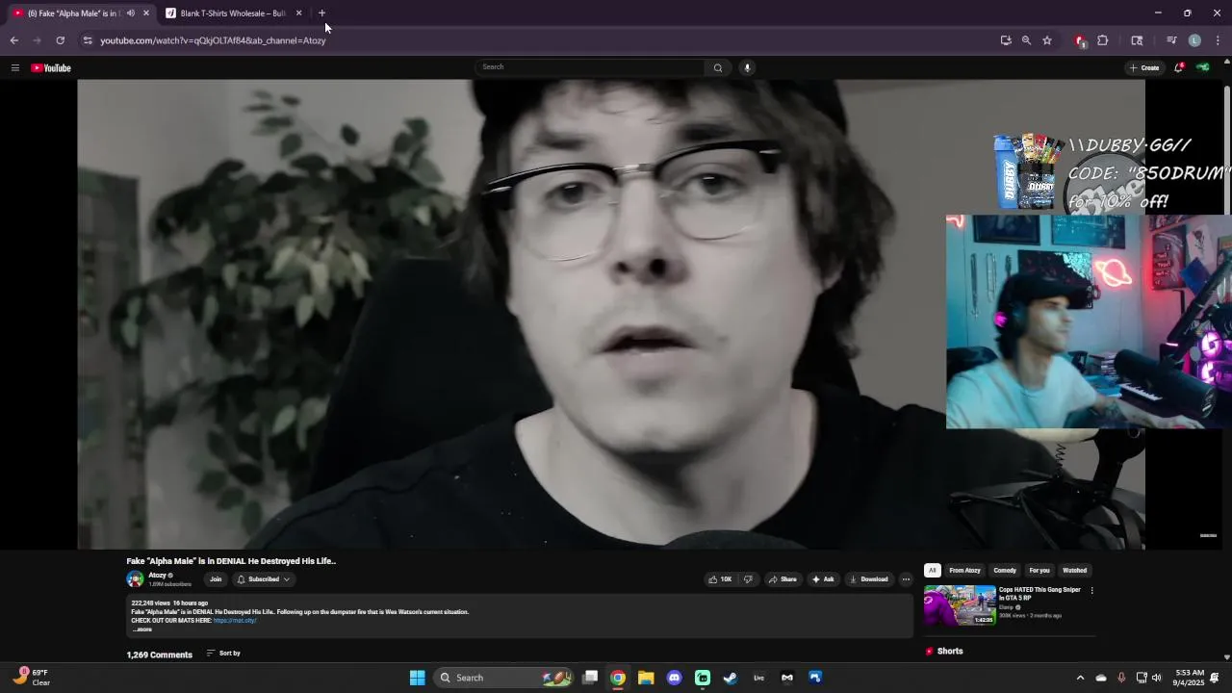Open options for Cops HATED video
1232x693 pixels.
tap(1091, 591)
